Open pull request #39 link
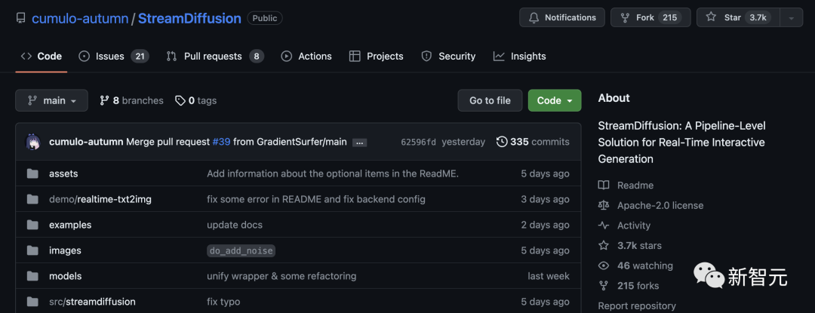 coord(221,142)
